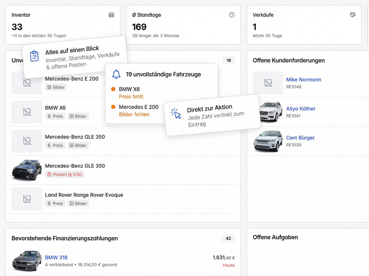Click the 42 financing payments badge
The width and height of the screenshot is (369, 276).
pyautogui.click(x=228, y=238)
